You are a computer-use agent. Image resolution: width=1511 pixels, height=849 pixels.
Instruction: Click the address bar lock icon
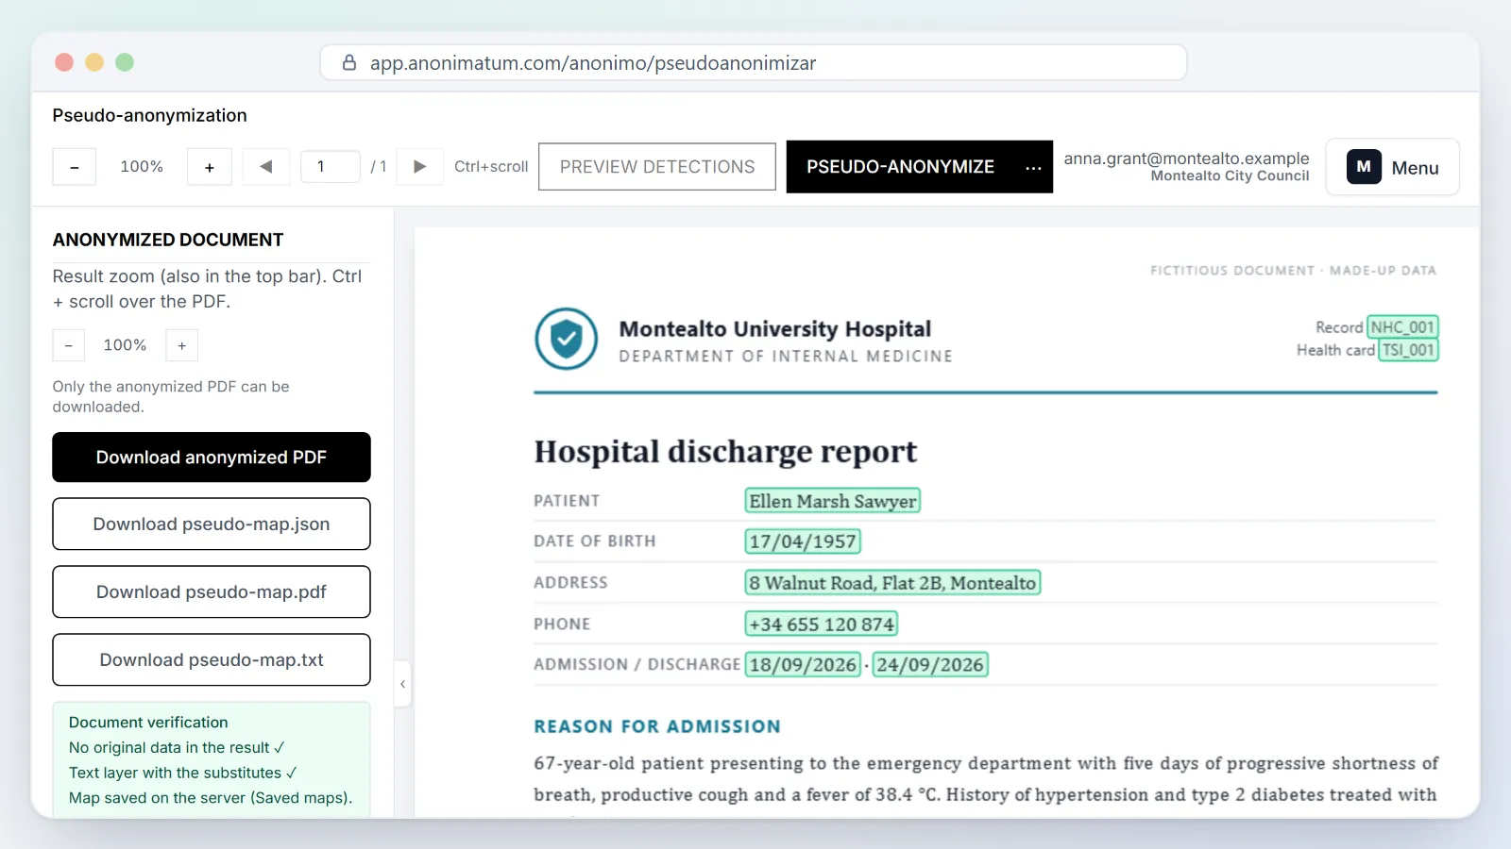[349, 63]
